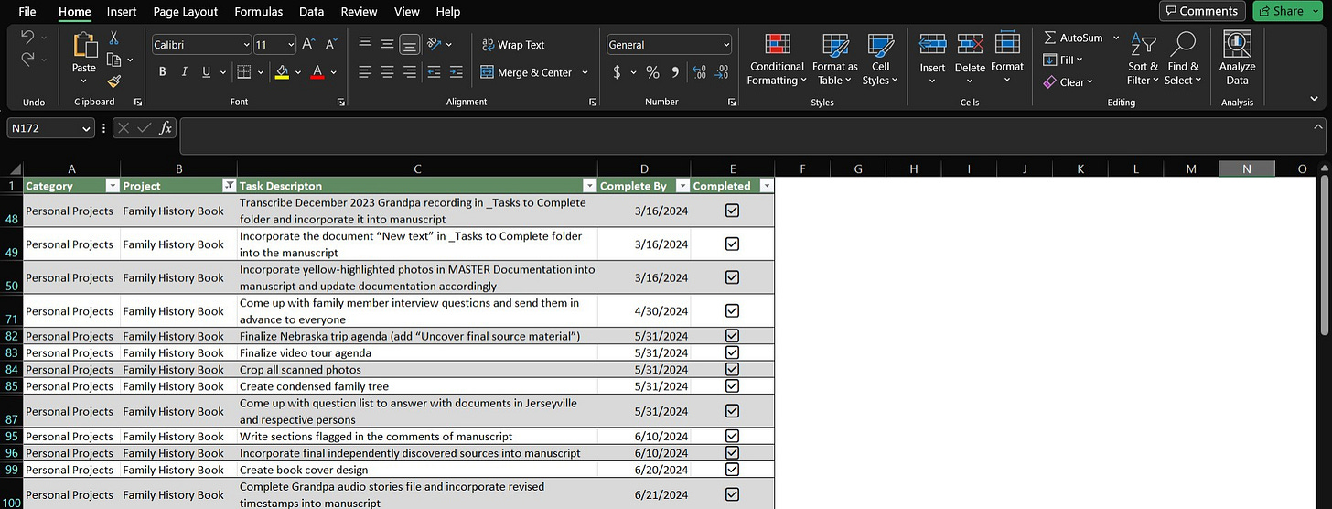1332x509 pixels.
Task: Click the Copy icon
Action: click(x=114, y=60)
